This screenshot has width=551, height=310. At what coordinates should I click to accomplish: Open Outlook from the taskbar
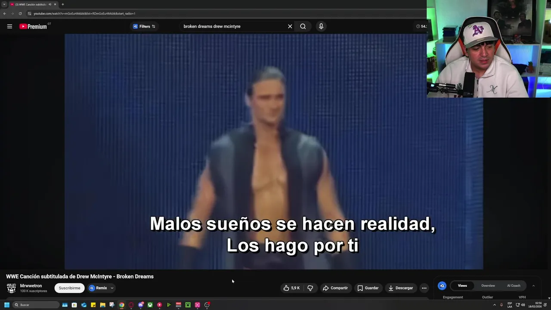coord(84,305)
